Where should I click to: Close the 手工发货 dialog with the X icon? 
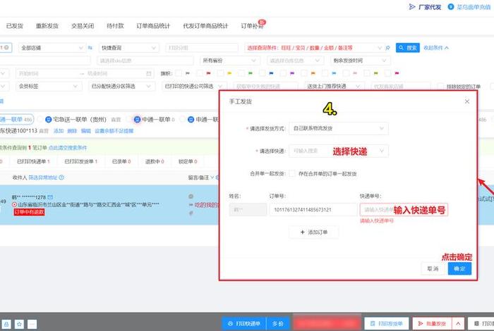point(467,101)
